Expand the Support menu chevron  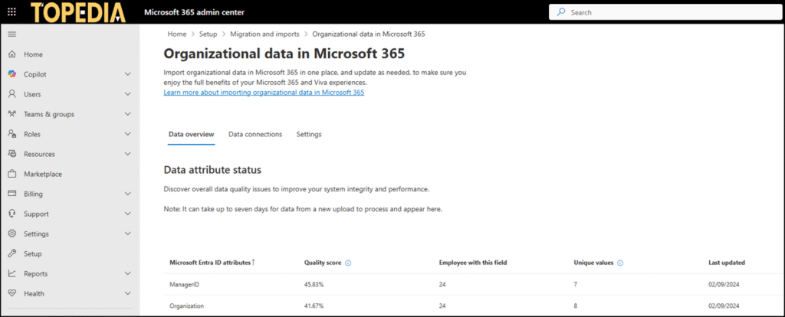[128, 214]
